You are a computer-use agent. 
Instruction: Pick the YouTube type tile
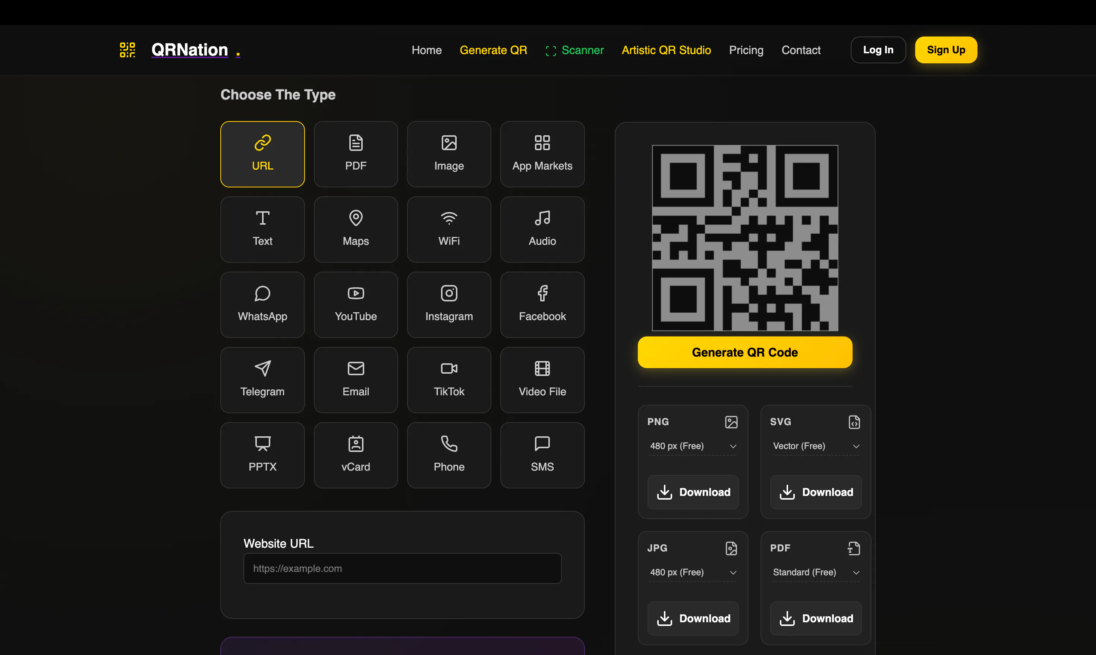[356, 304]
